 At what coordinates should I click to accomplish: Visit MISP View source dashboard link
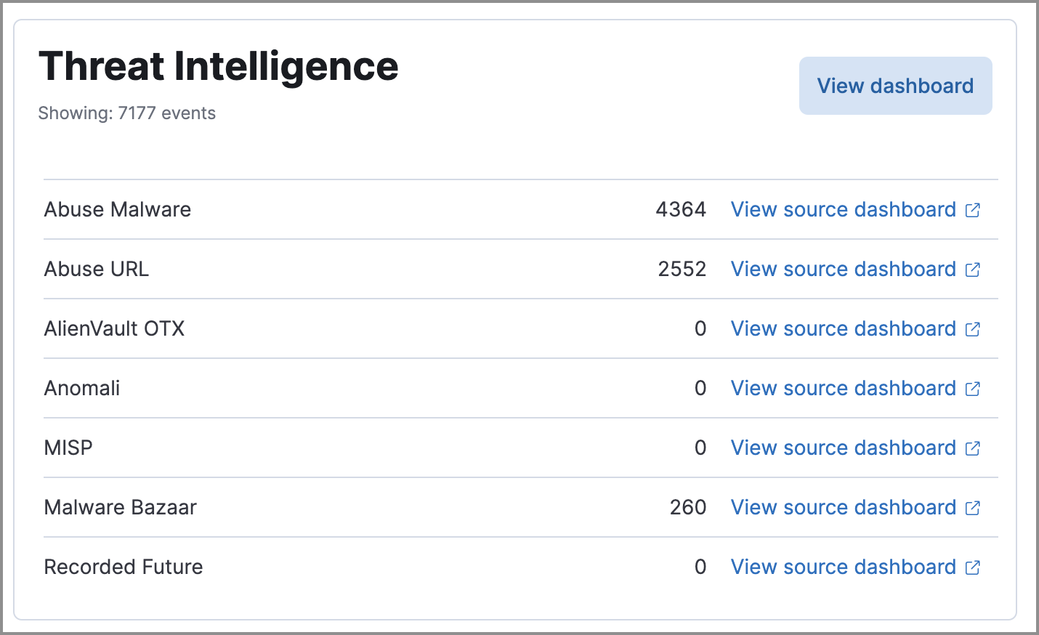tap(843, 448)
